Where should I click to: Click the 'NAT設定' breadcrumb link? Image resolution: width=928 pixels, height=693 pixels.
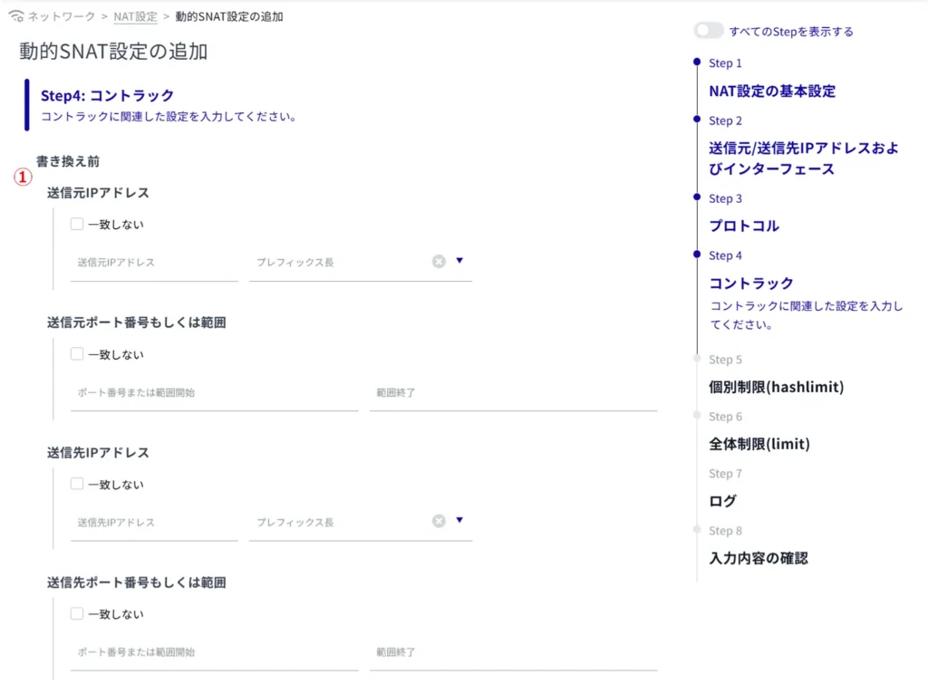tap(135, 16)
